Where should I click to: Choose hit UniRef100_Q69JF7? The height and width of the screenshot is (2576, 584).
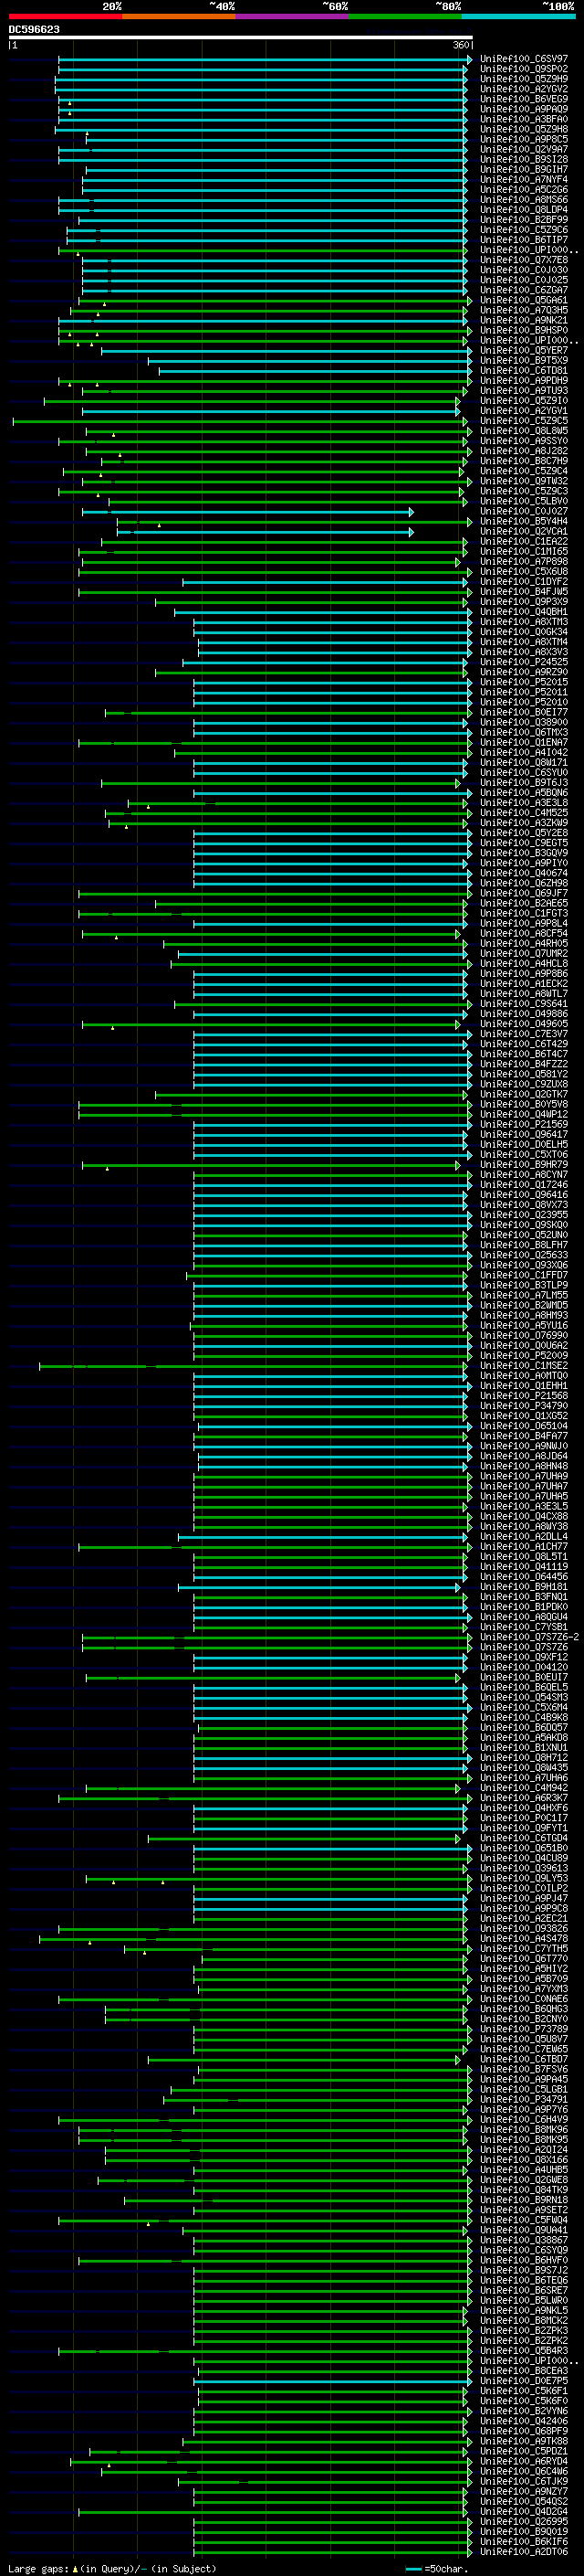(x=524, y=893)
